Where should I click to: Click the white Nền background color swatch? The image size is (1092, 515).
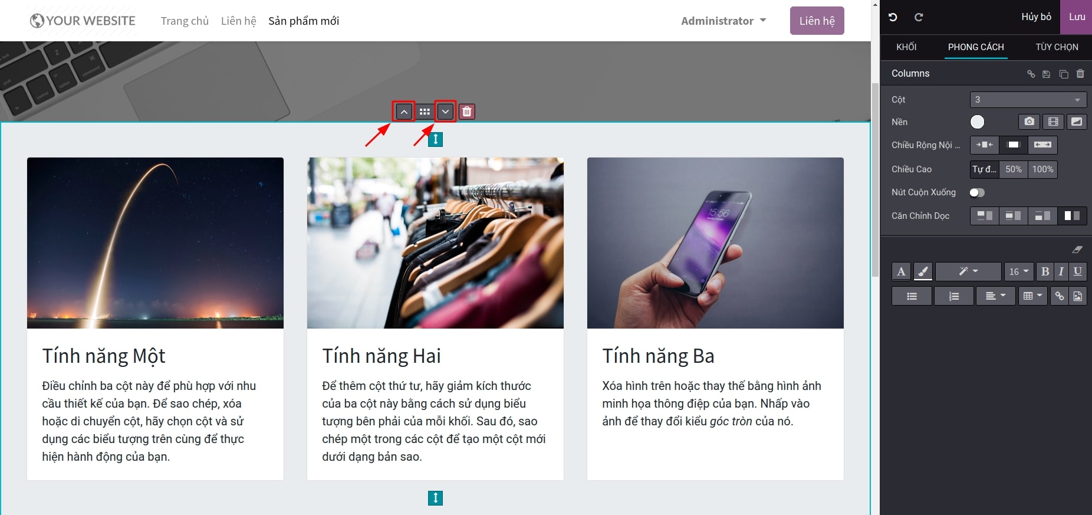977,122
